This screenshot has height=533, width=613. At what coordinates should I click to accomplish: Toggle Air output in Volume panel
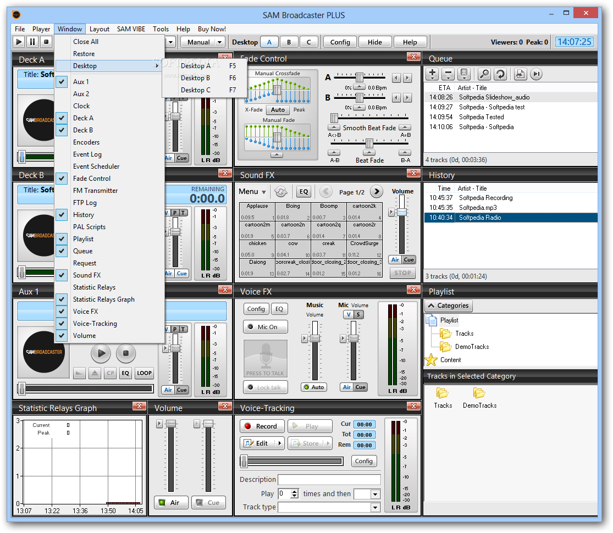coord(171,503)
